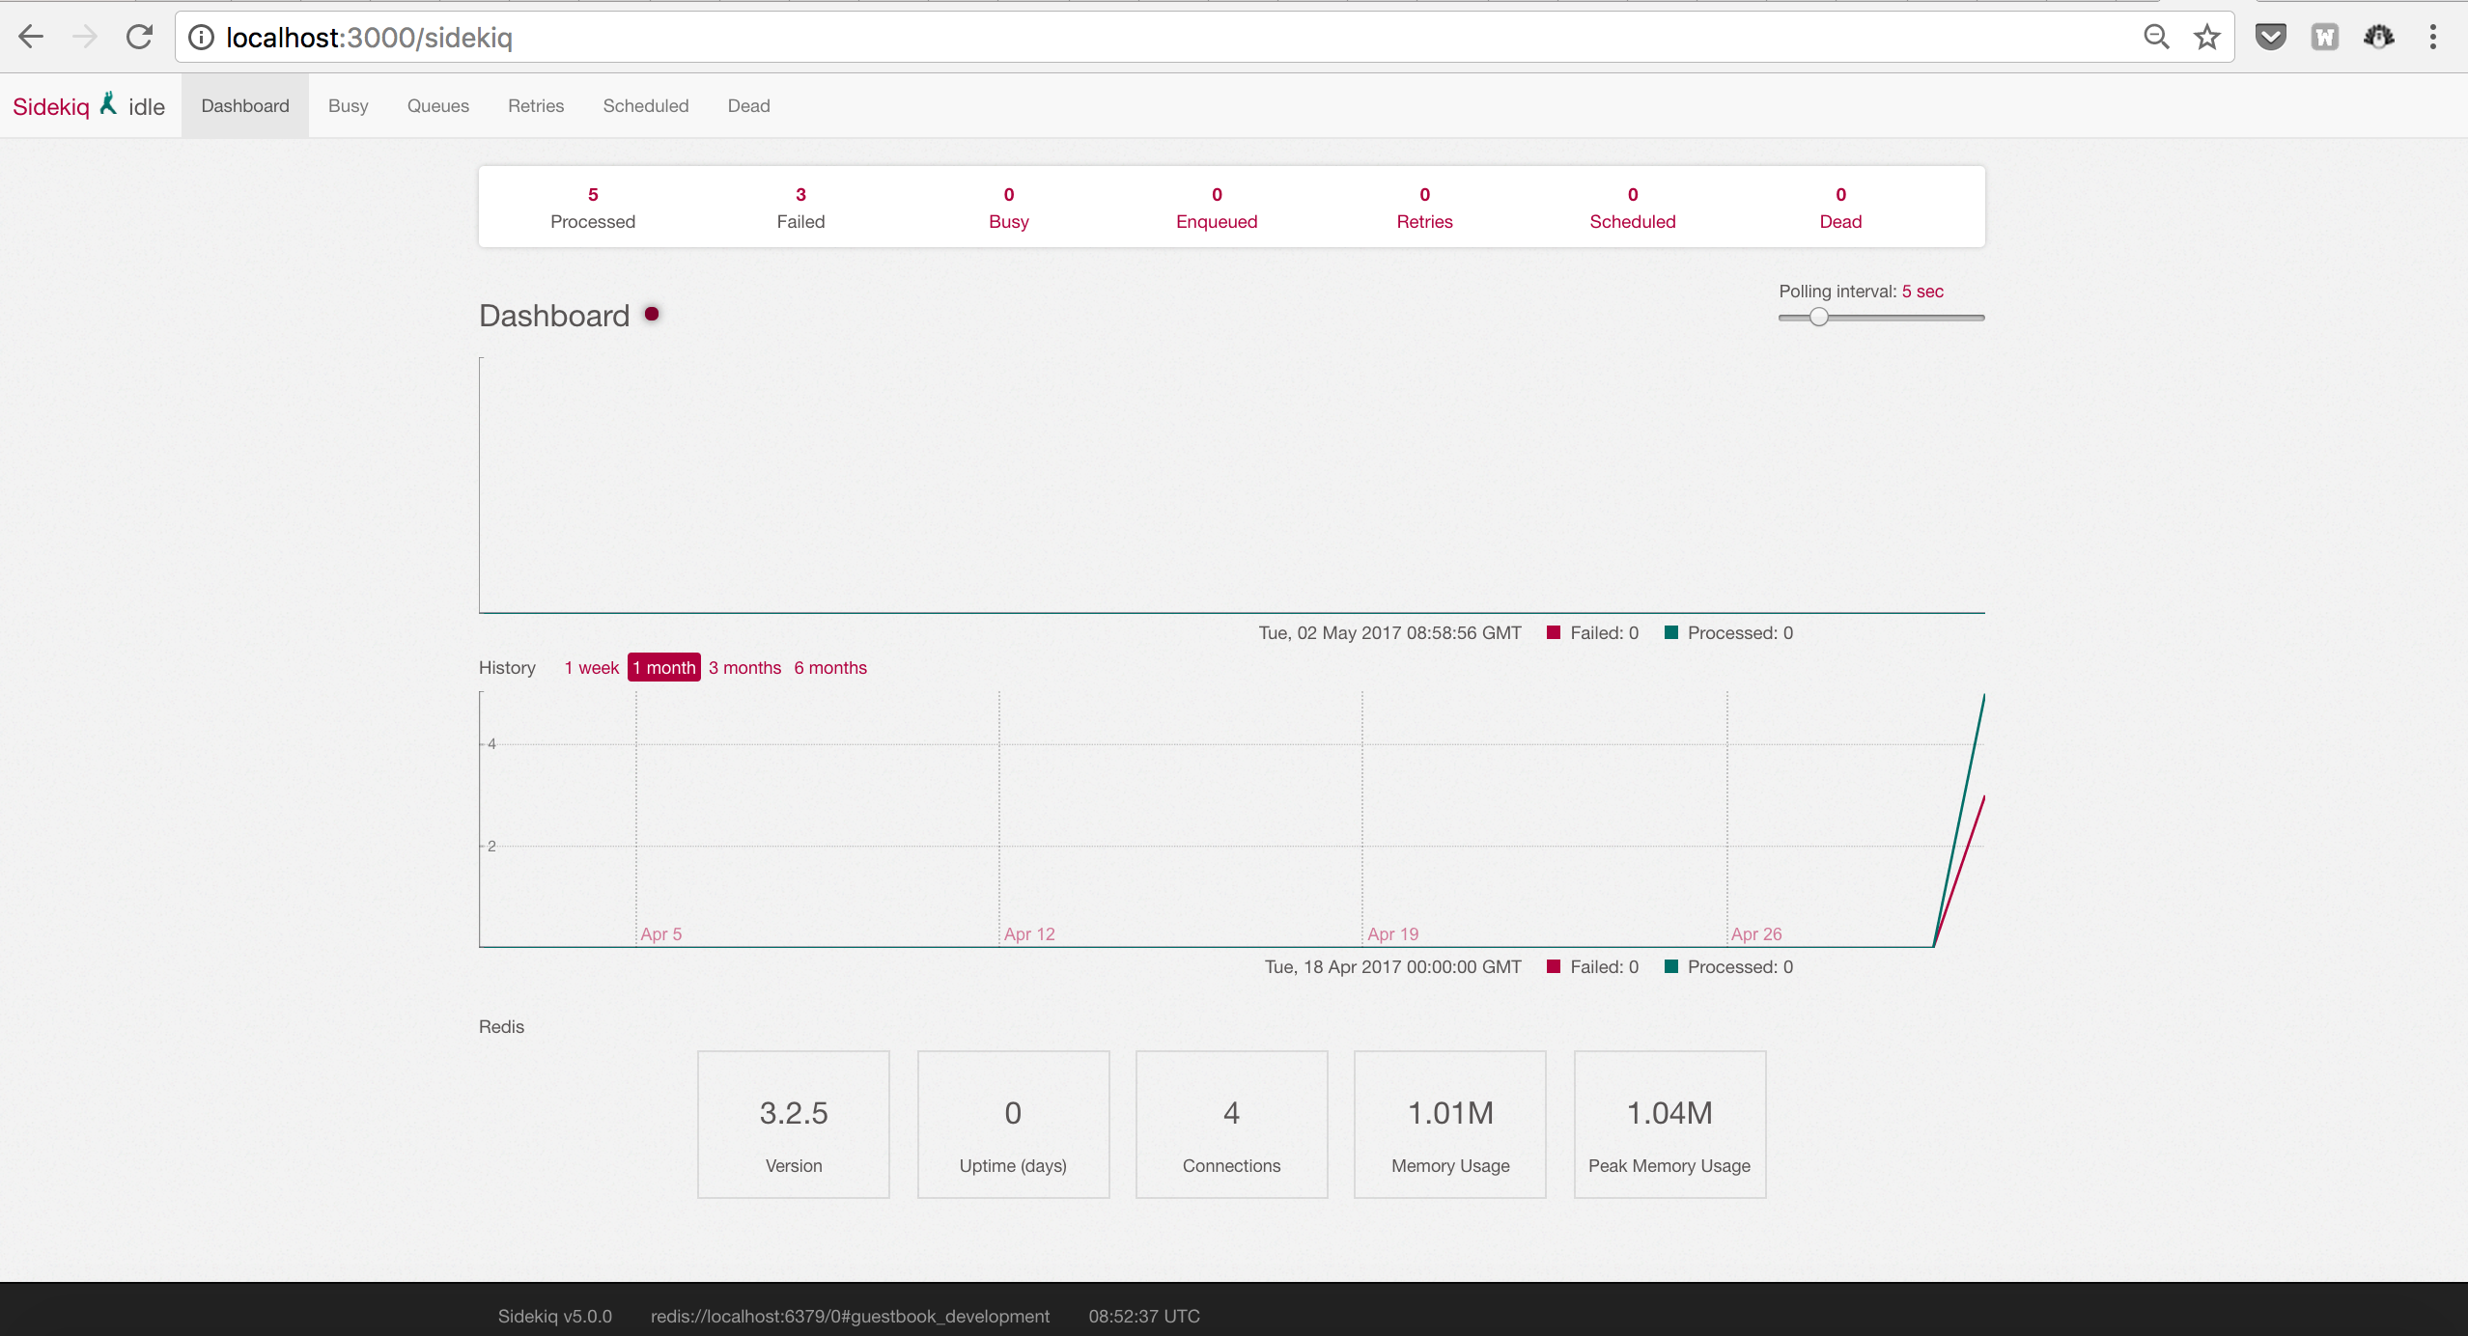The width and height of the screenshot is (2468, 1336).
Task: Click the spiky gear extension icon
Action: click(2379, 37)
